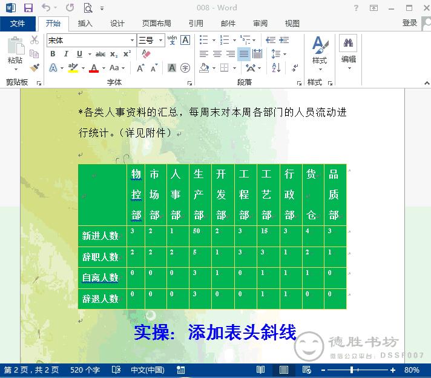Switch to the 插入 (Insert) tab
Viewport: 431px width, 378px height.
[85, 24]
